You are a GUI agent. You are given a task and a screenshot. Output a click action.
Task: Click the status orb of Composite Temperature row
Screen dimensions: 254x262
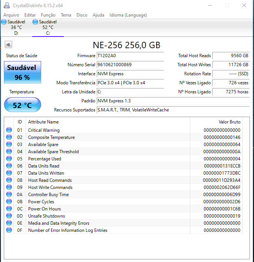[9, 137]
